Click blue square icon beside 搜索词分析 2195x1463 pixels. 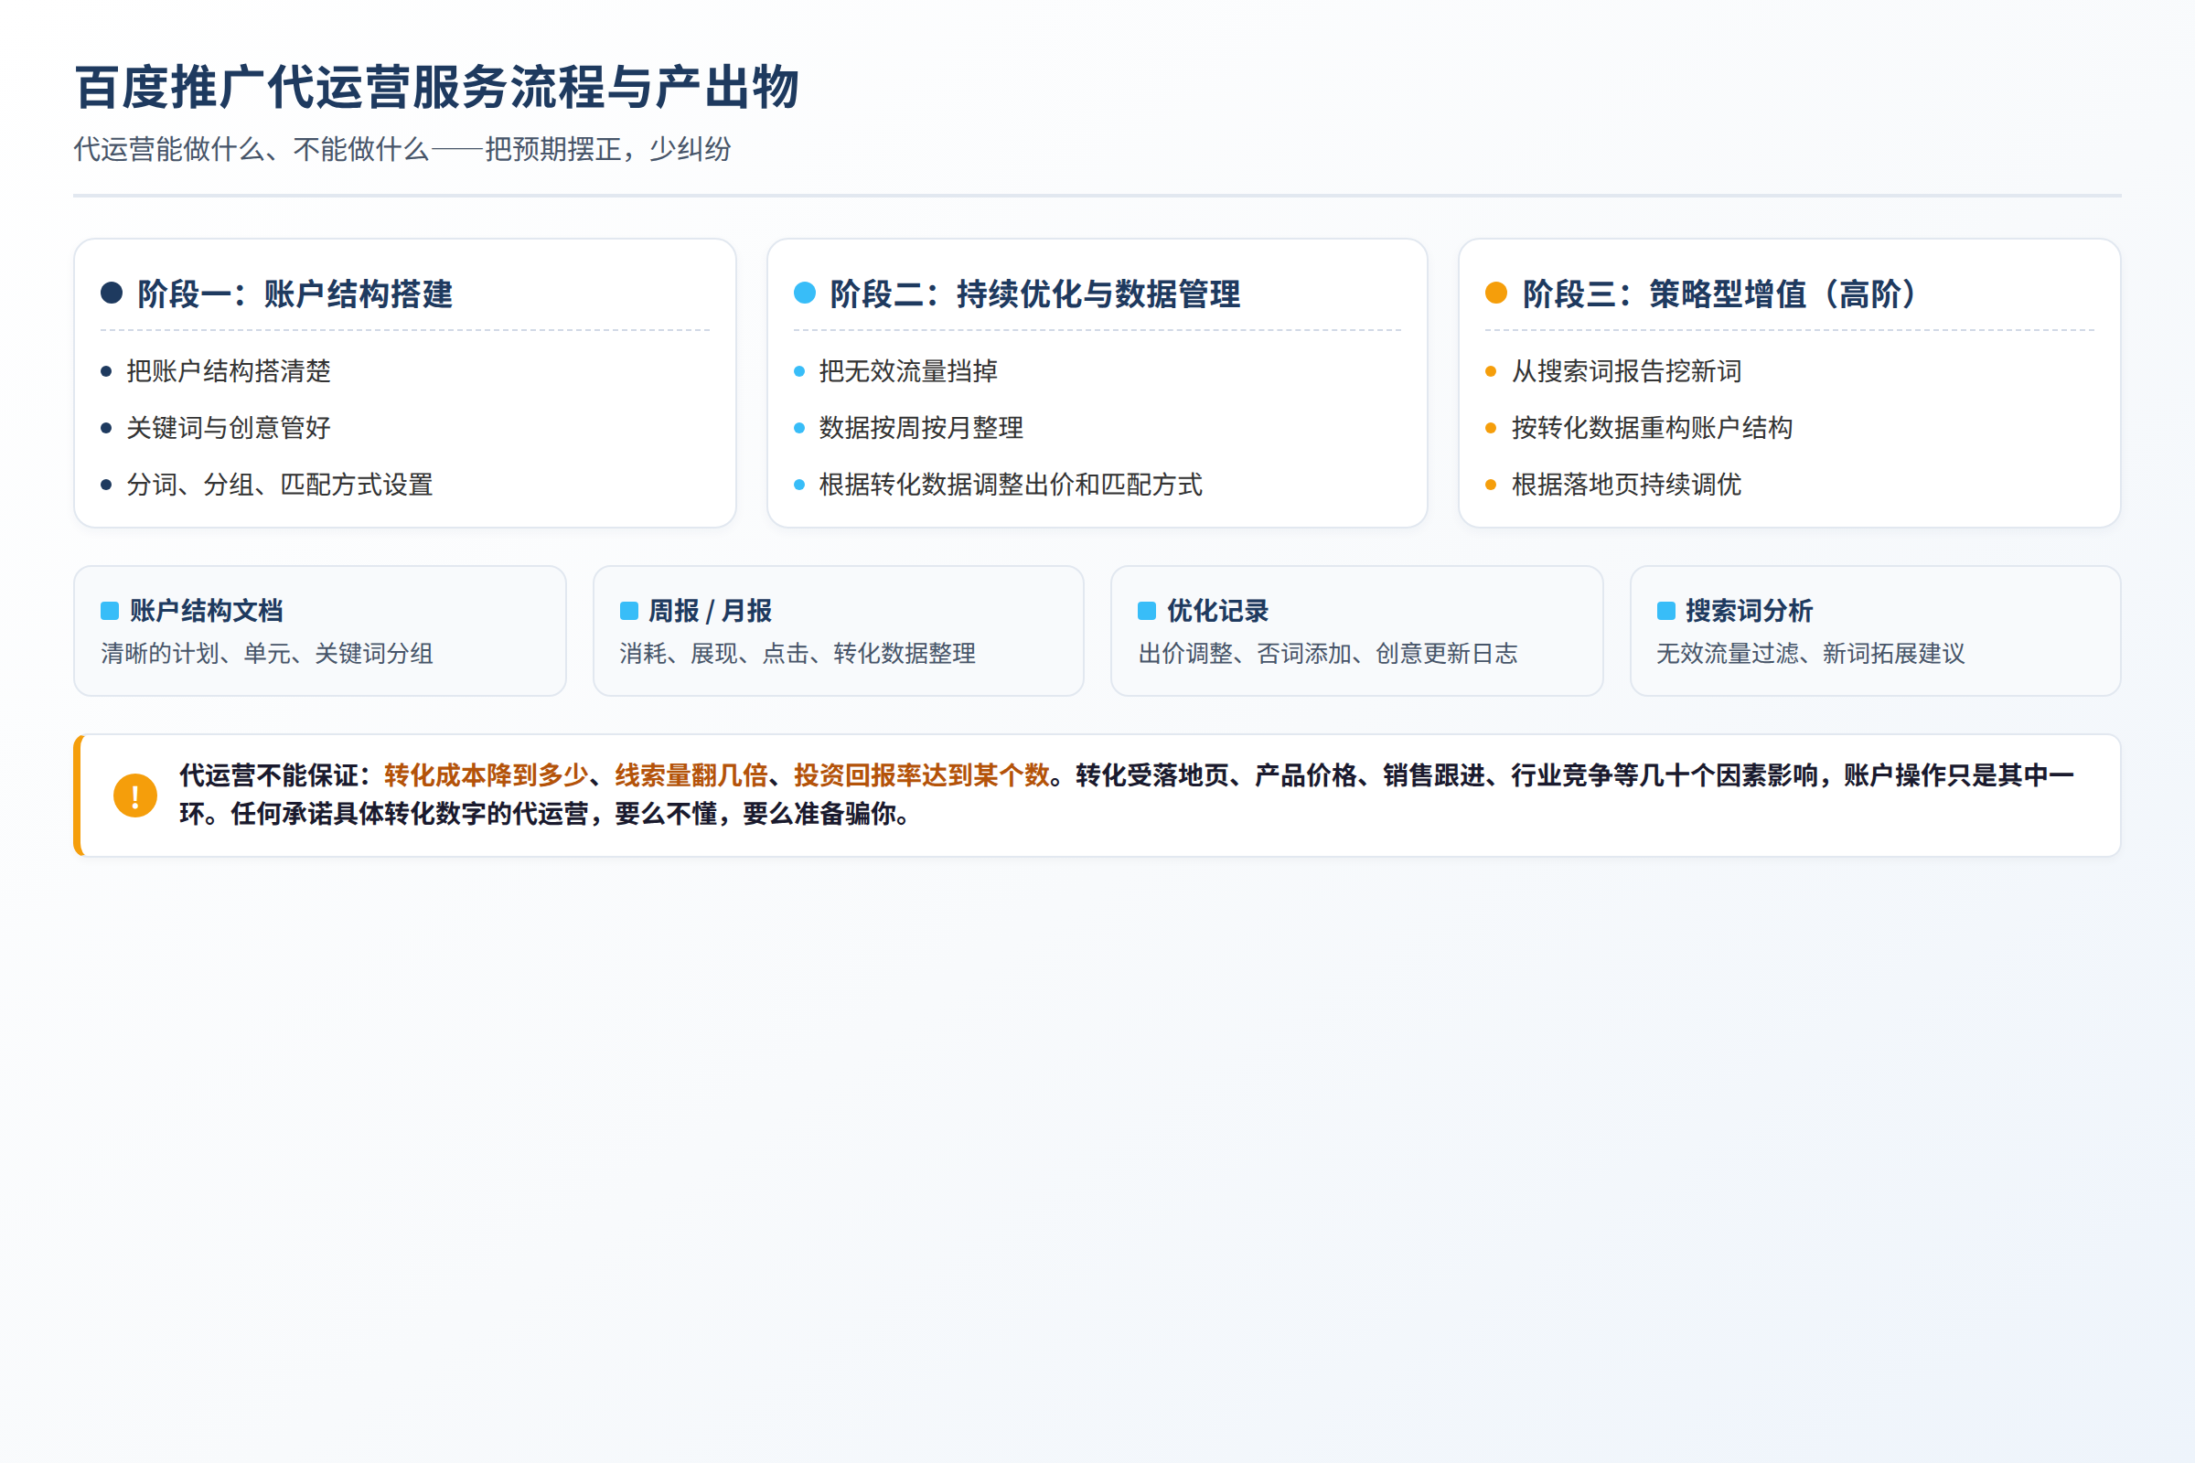[1665, 611]
